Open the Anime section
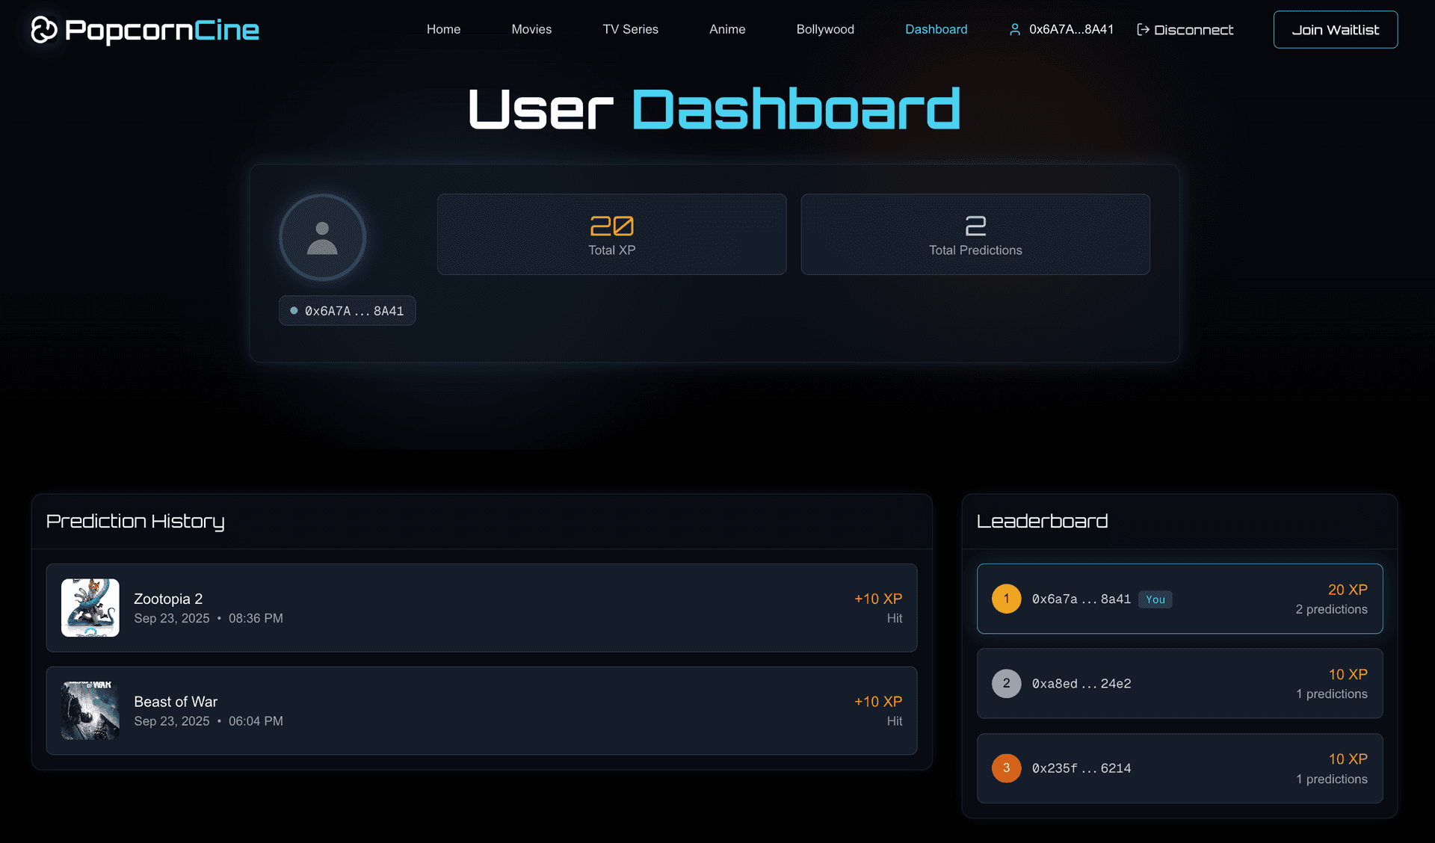 point(726,29)
